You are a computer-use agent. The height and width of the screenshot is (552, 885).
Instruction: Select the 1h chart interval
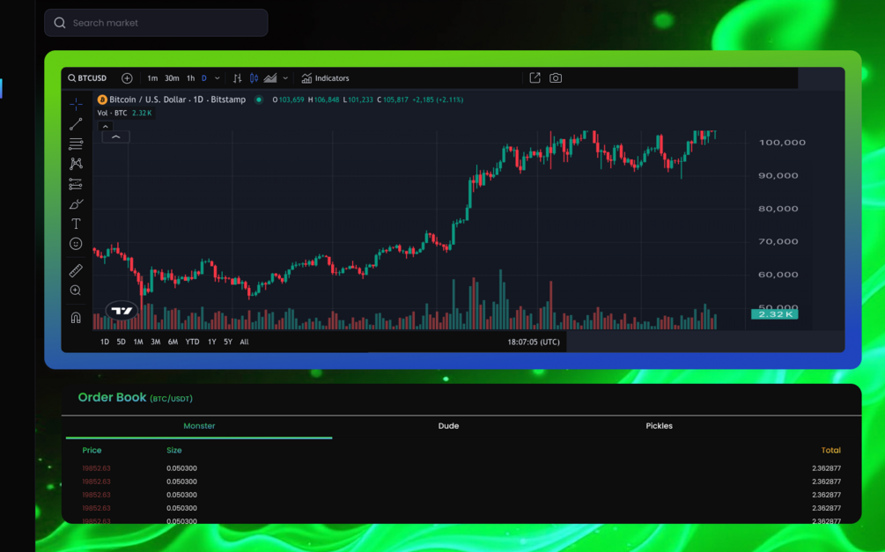(191, 78)
